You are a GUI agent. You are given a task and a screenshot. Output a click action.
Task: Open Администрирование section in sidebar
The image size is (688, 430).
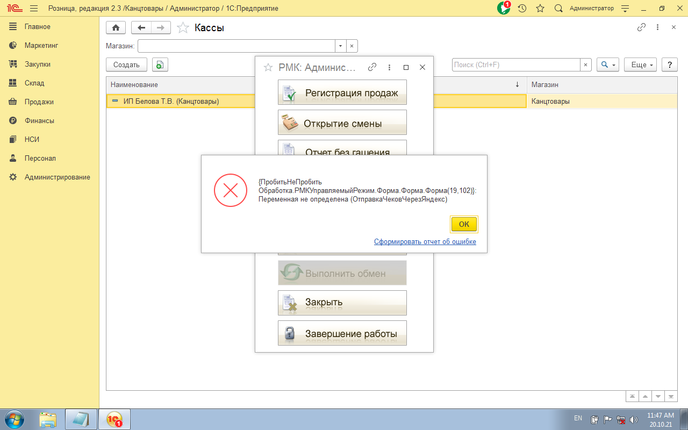coord(57,177)
